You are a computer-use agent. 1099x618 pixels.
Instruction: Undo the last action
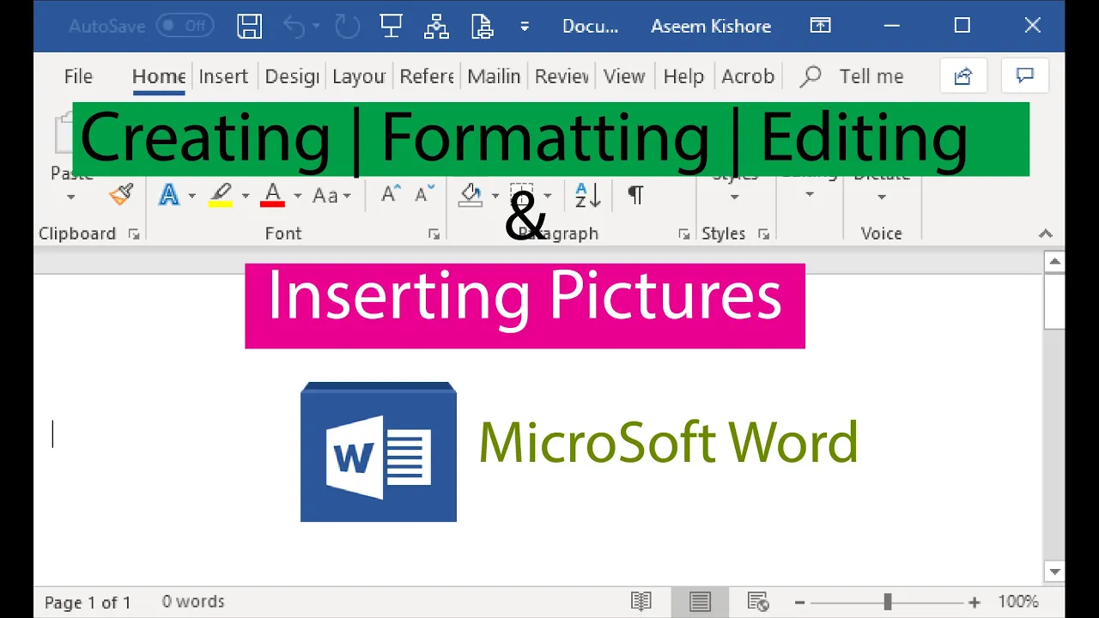[x=294, y=27]
